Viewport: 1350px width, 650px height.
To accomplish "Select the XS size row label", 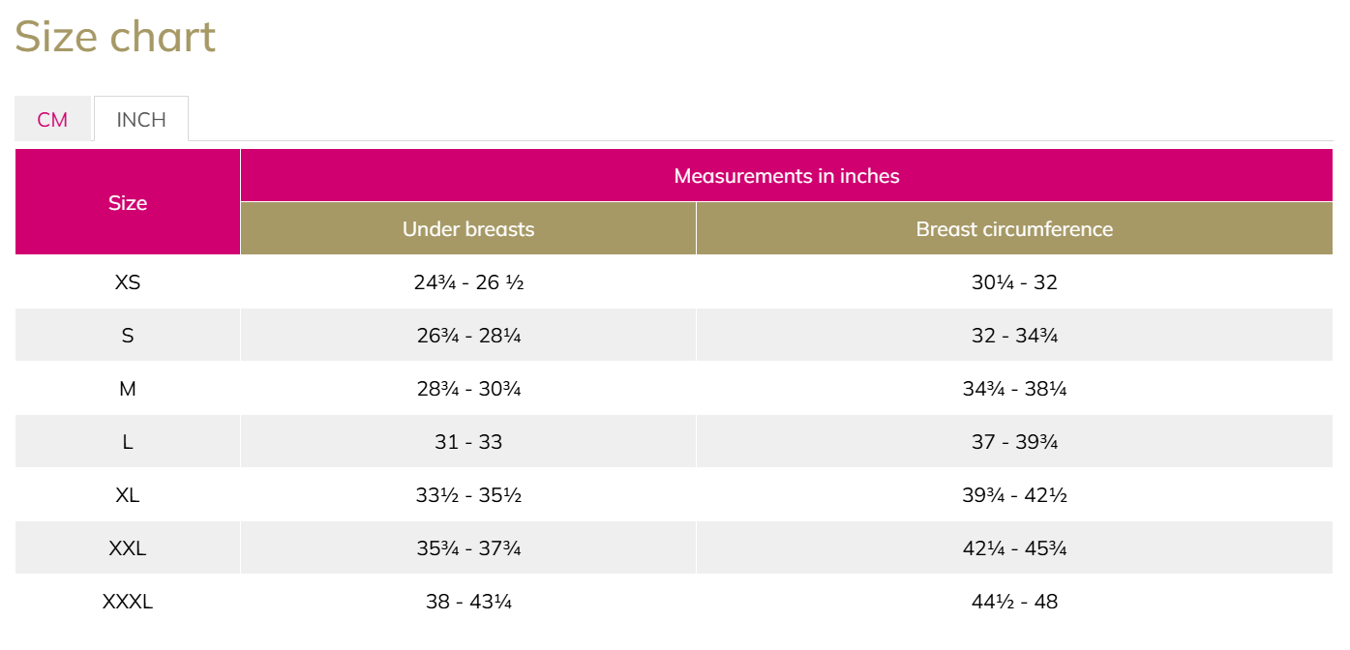I will pos(128,282).
